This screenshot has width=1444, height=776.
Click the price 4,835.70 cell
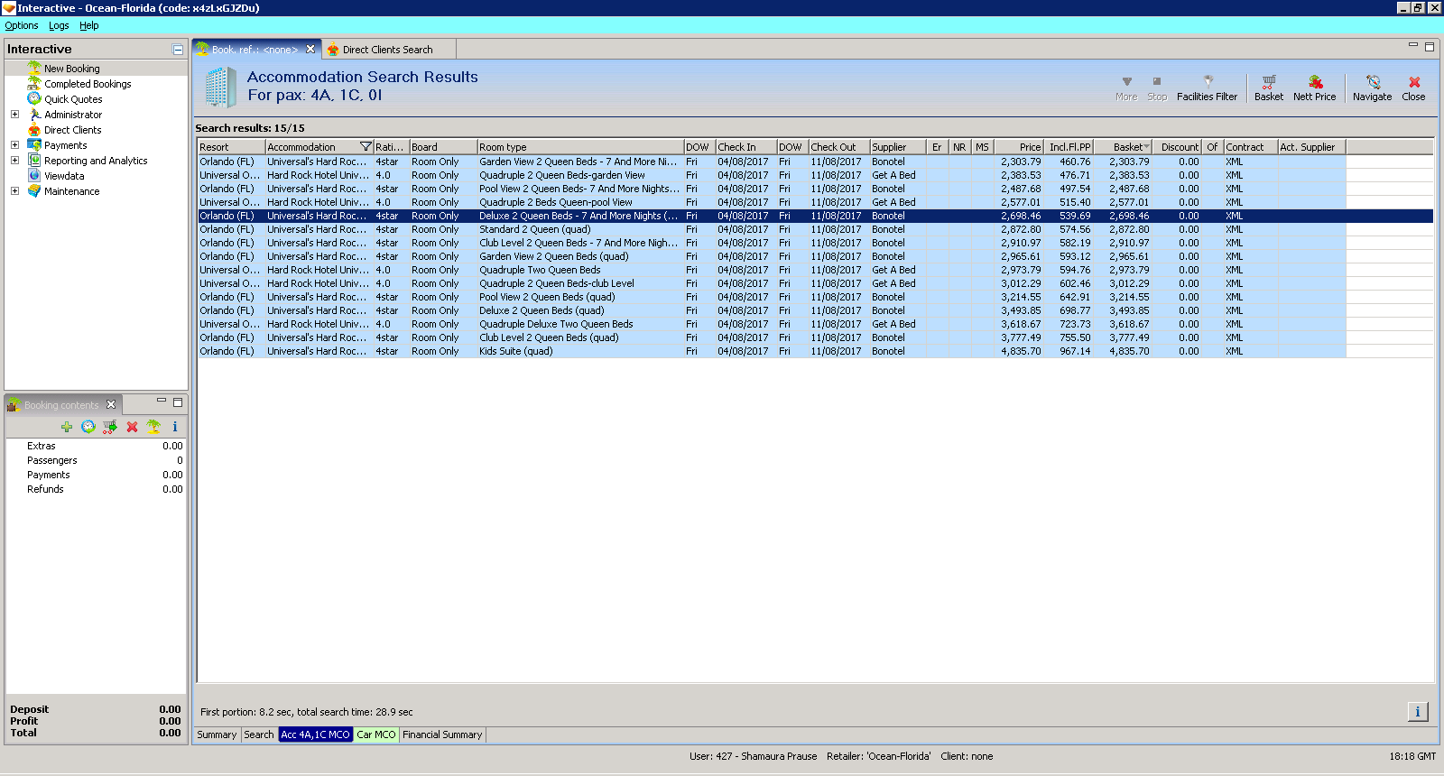[1020, 351]
